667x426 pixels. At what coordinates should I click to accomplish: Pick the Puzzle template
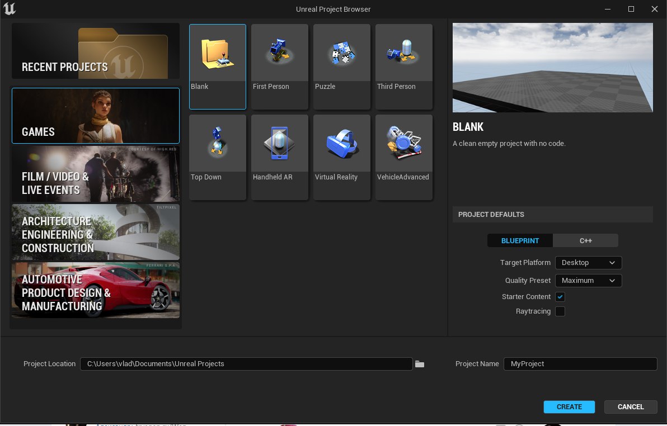pyautogui.click(x=341, y=67)
